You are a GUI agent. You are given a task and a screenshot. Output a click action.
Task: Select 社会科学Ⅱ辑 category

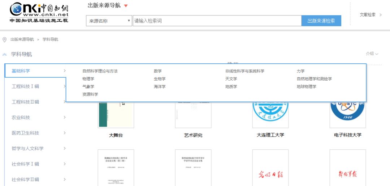[x=25, y=180]
